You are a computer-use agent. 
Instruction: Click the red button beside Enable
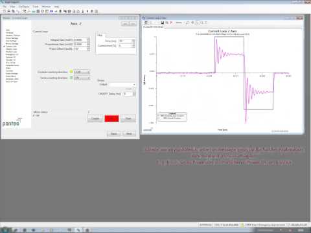point(111,118)
